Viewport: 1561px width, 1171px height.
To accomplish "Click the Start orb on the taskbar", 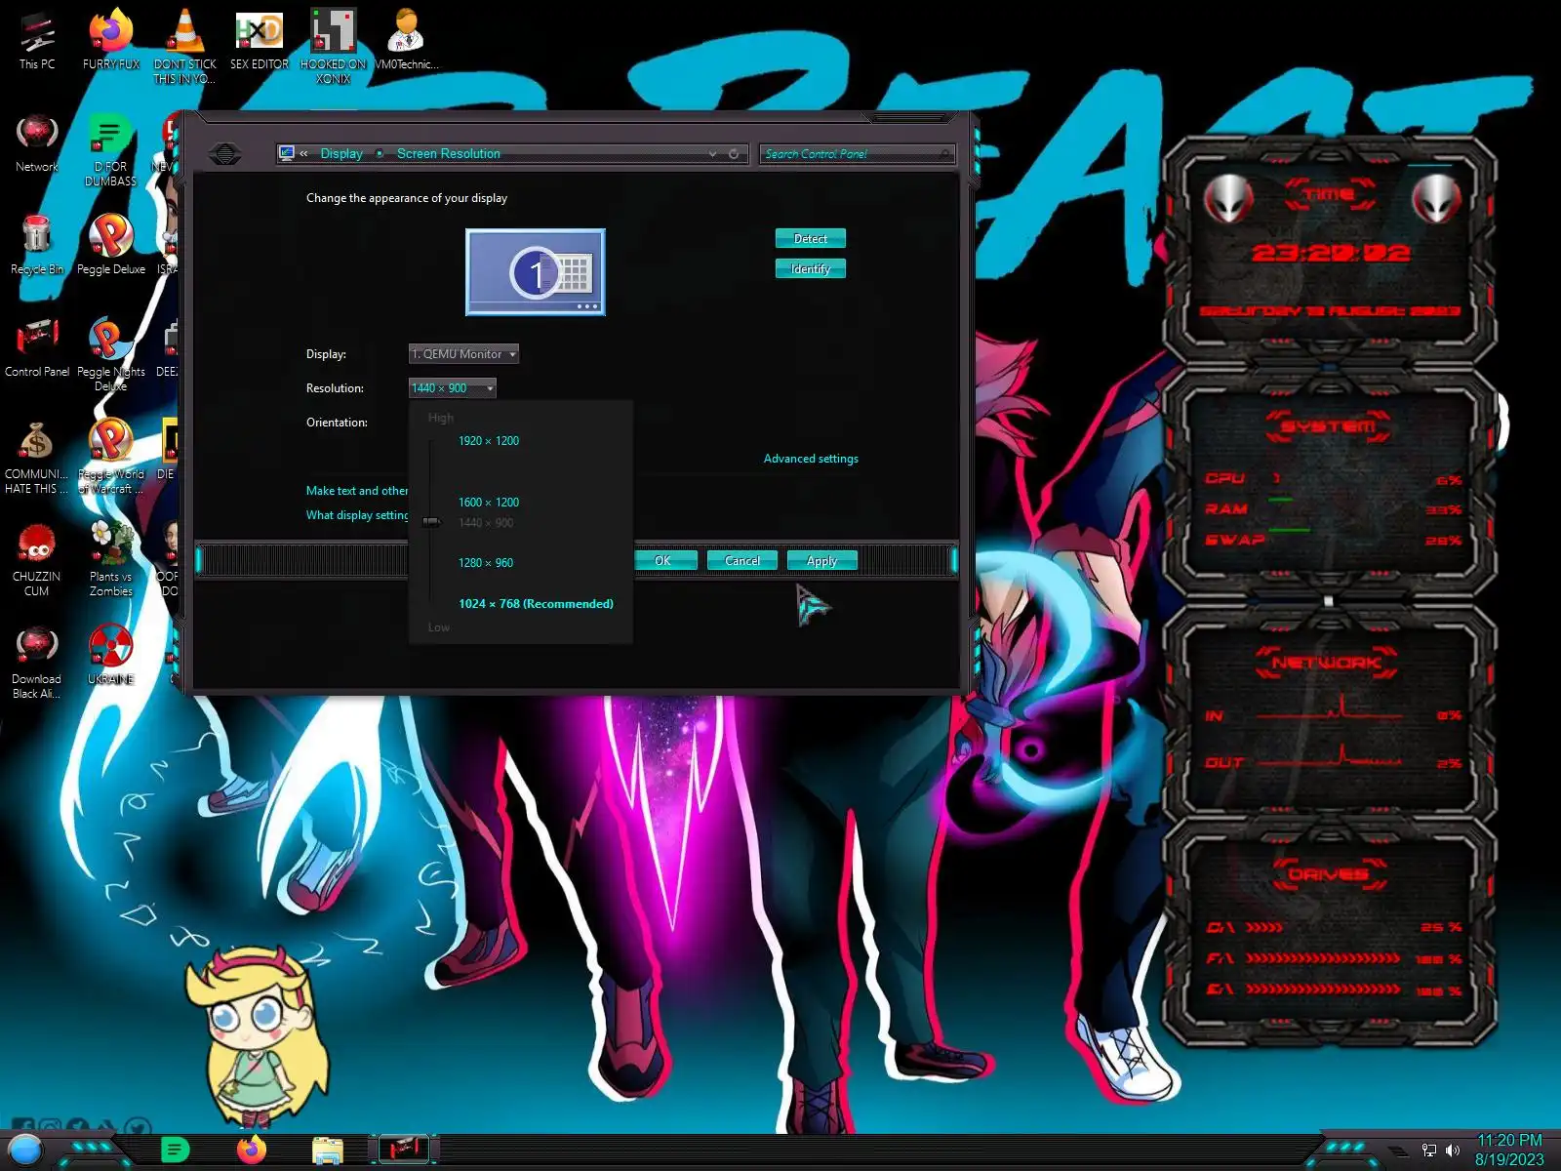I will pyautogui.click(x=25, y=1150).
